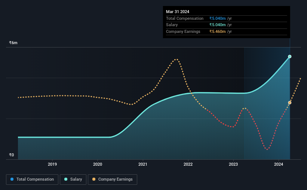Click the Mar 31 2024 tooltip date
Viewport: 307px width, 190px height.
point(178,12)
